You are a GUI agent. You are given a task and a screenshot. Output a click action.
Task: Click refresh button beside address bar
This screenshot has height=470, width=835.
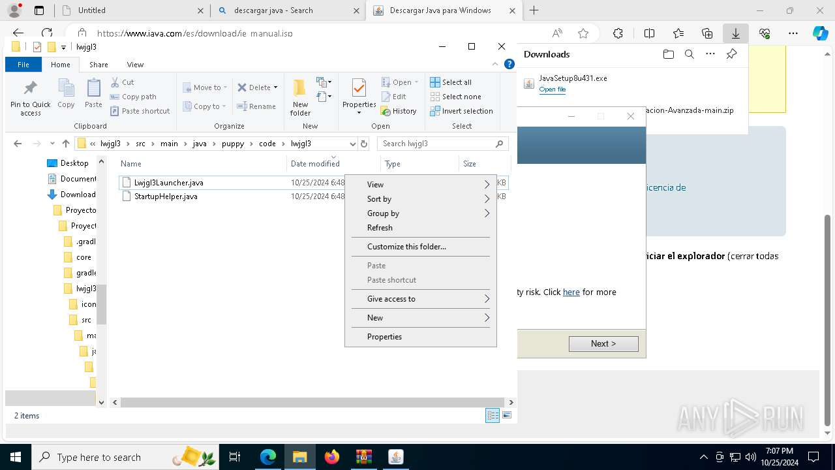point(364,144)
